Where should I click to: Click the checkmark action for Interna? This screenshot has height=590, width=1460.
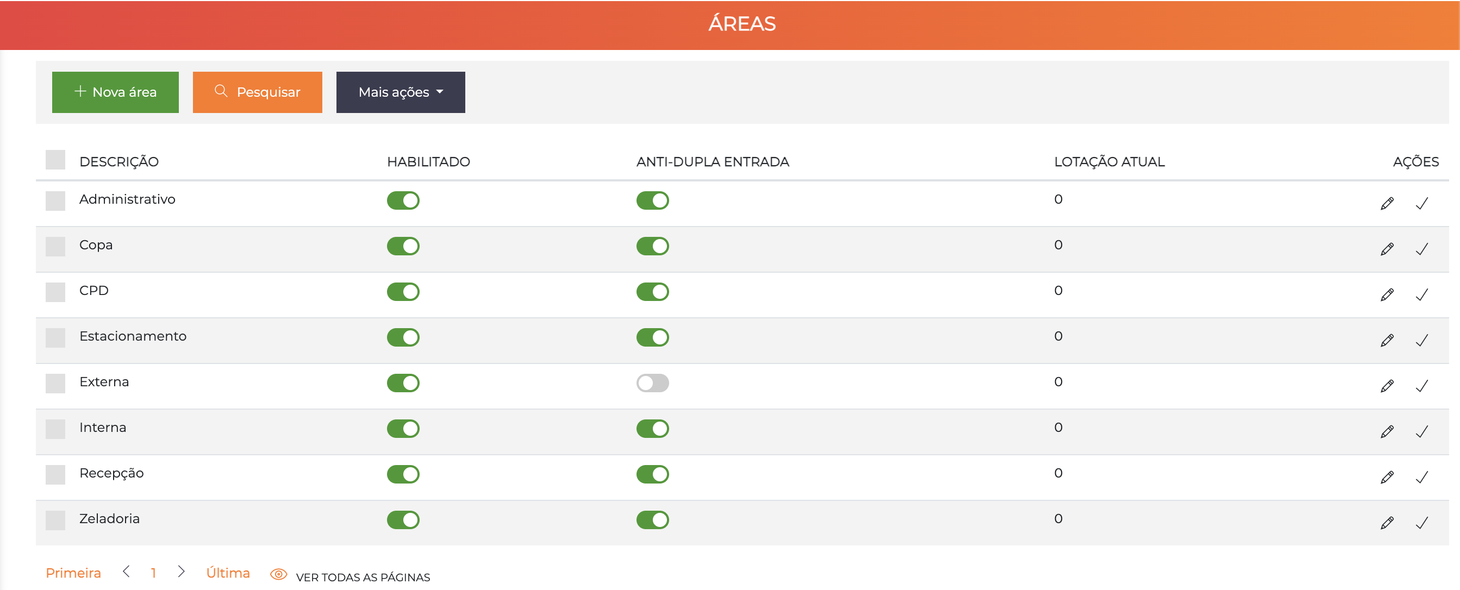click(x=1421, y=431)
